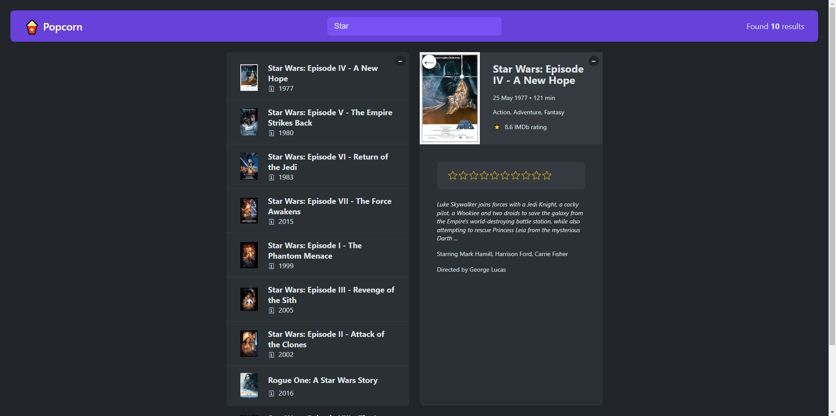Viewport: 836px width, 416px height.
Task: Click The Phantom Menace poster thumbnail
Action: click(x=249, y=255)
